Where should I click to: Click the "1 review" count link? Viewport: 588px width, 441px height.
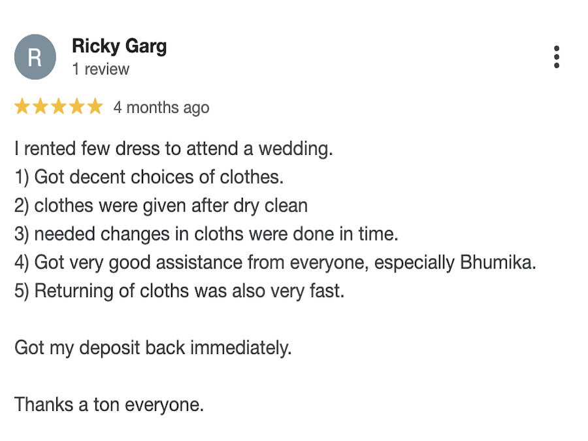click(101, 69)
